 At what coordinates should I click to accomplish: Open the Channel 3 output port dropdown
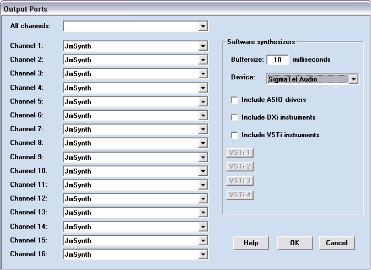pyautogui.click(x=136, y=74)
